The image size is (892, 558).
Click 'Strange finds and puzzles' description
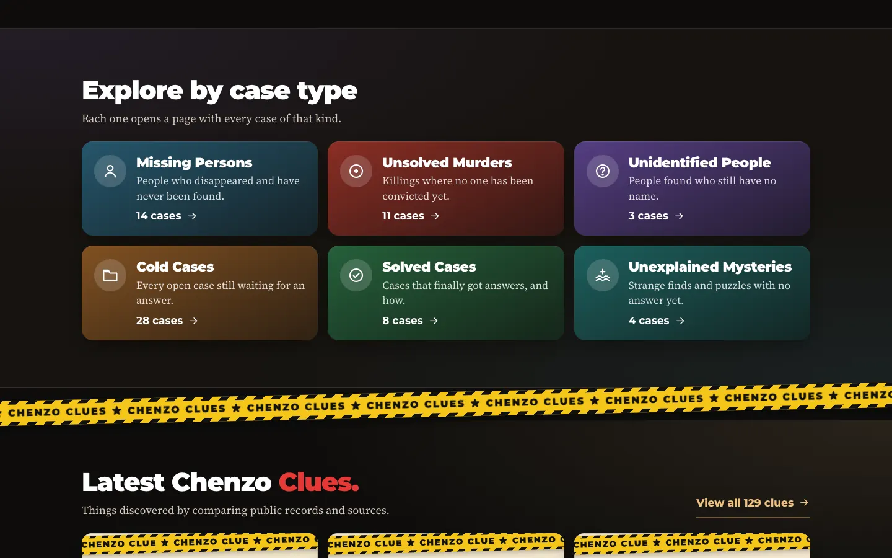click(x=709, y=293)
